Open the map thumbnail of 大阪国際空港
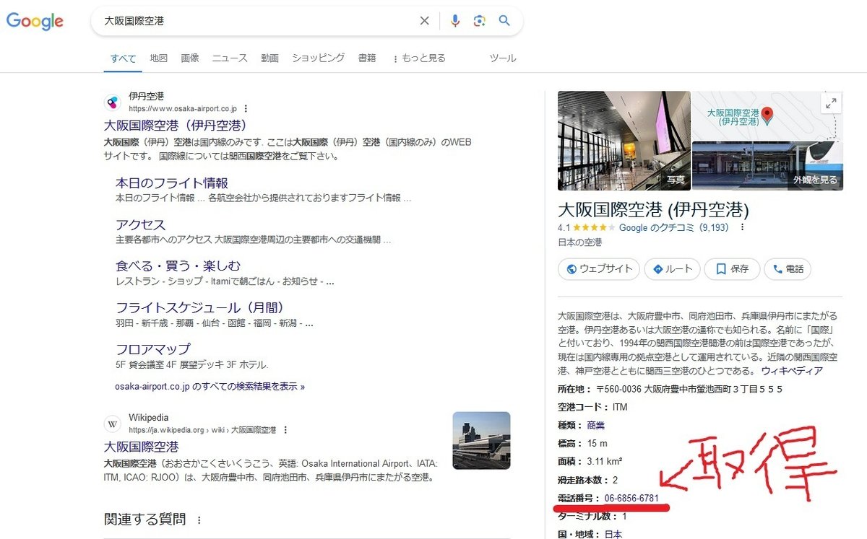Viewport: 867px width, 539px height. (767, 115)
